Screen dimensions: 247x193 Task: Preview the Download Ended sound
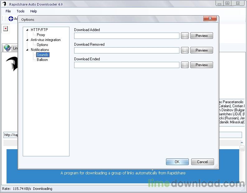(202, 65)
